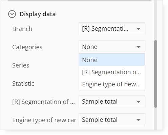Screen dimensions: 168x135
Task: Open the [R] Segmentation Sample total dropdown
Action: click(112, 102)
